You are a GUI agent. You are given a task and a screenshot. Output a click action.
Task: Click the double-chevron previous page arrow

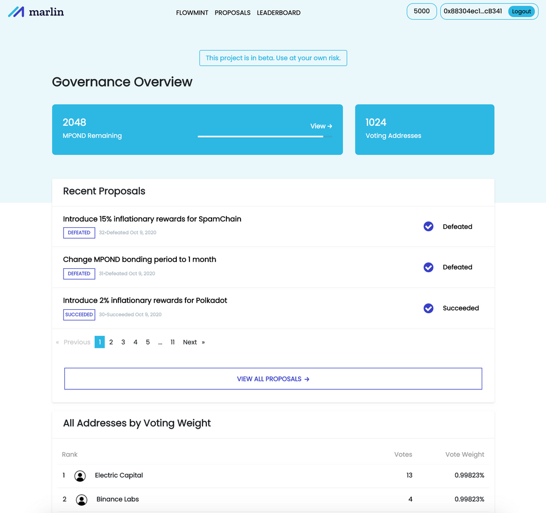click(x=57, y=342)
